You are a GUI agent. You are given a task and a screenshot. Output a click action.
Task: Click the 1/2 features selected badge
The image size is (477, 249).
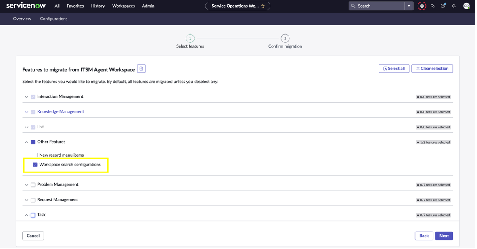click(x=433, y=142)
